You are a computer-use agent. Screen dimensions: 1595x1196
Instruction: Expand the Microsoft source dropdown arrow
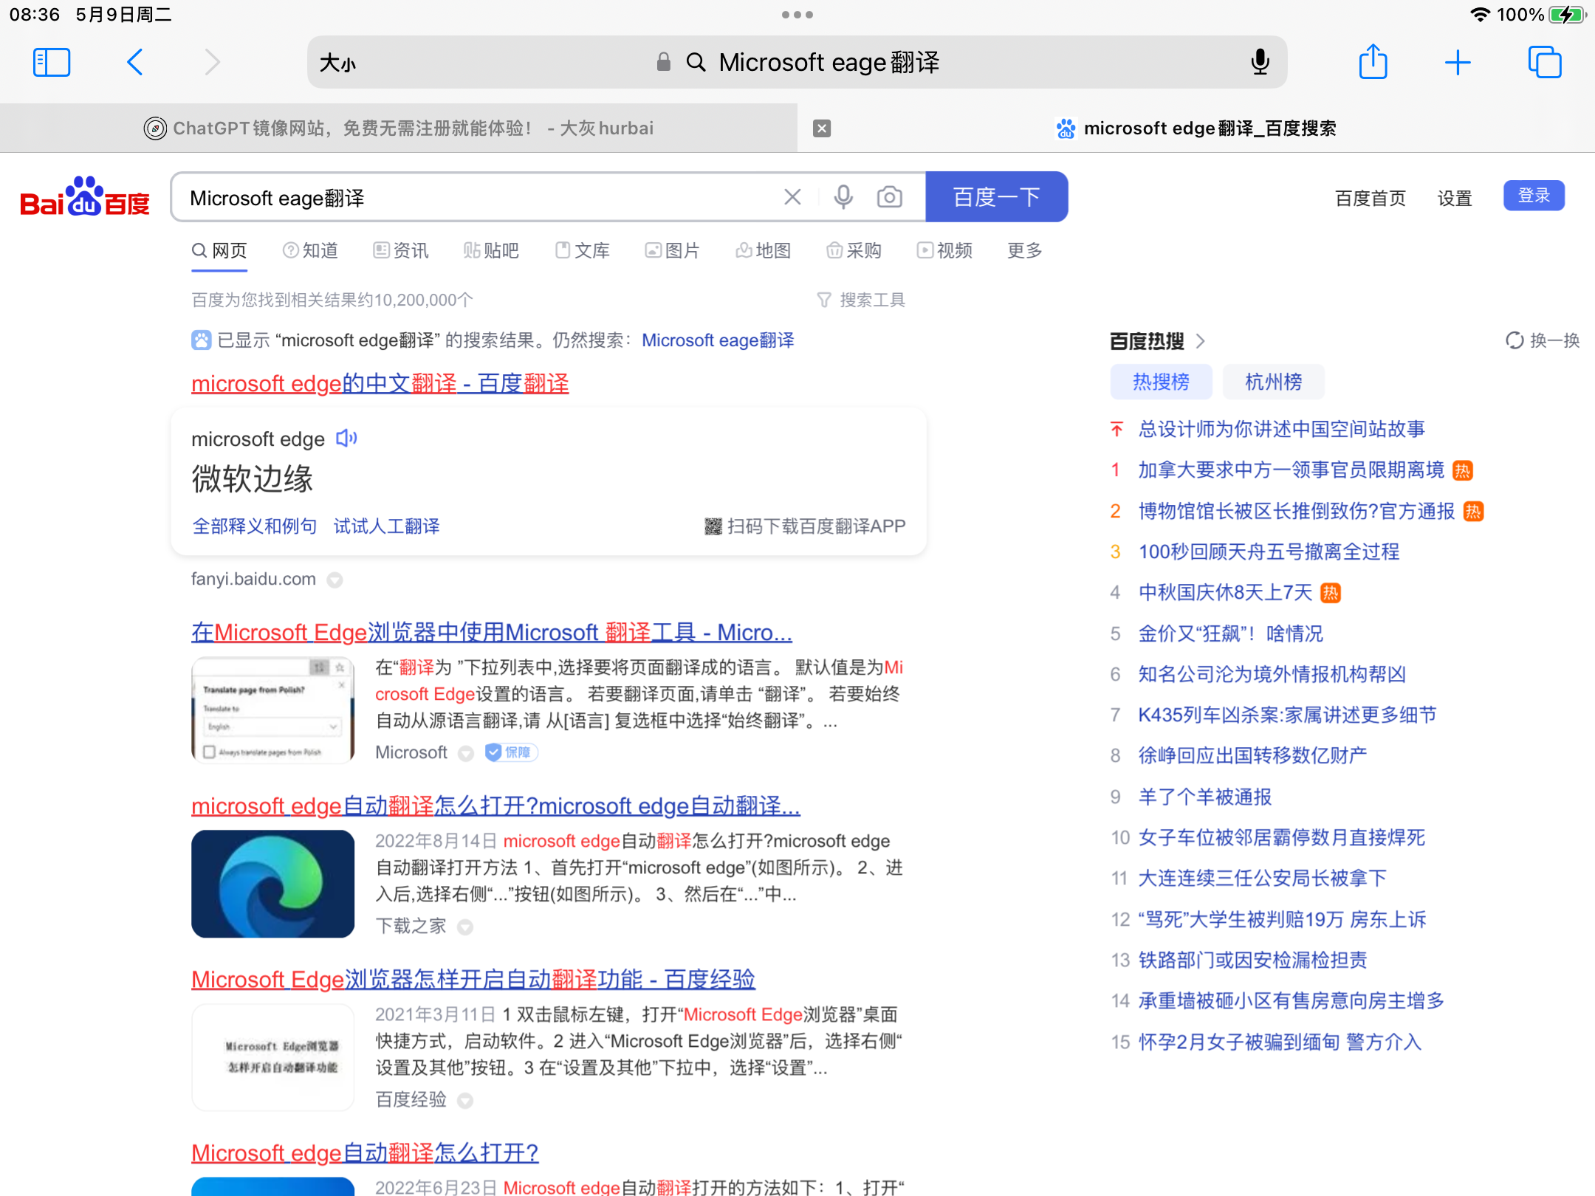(466, 753)
